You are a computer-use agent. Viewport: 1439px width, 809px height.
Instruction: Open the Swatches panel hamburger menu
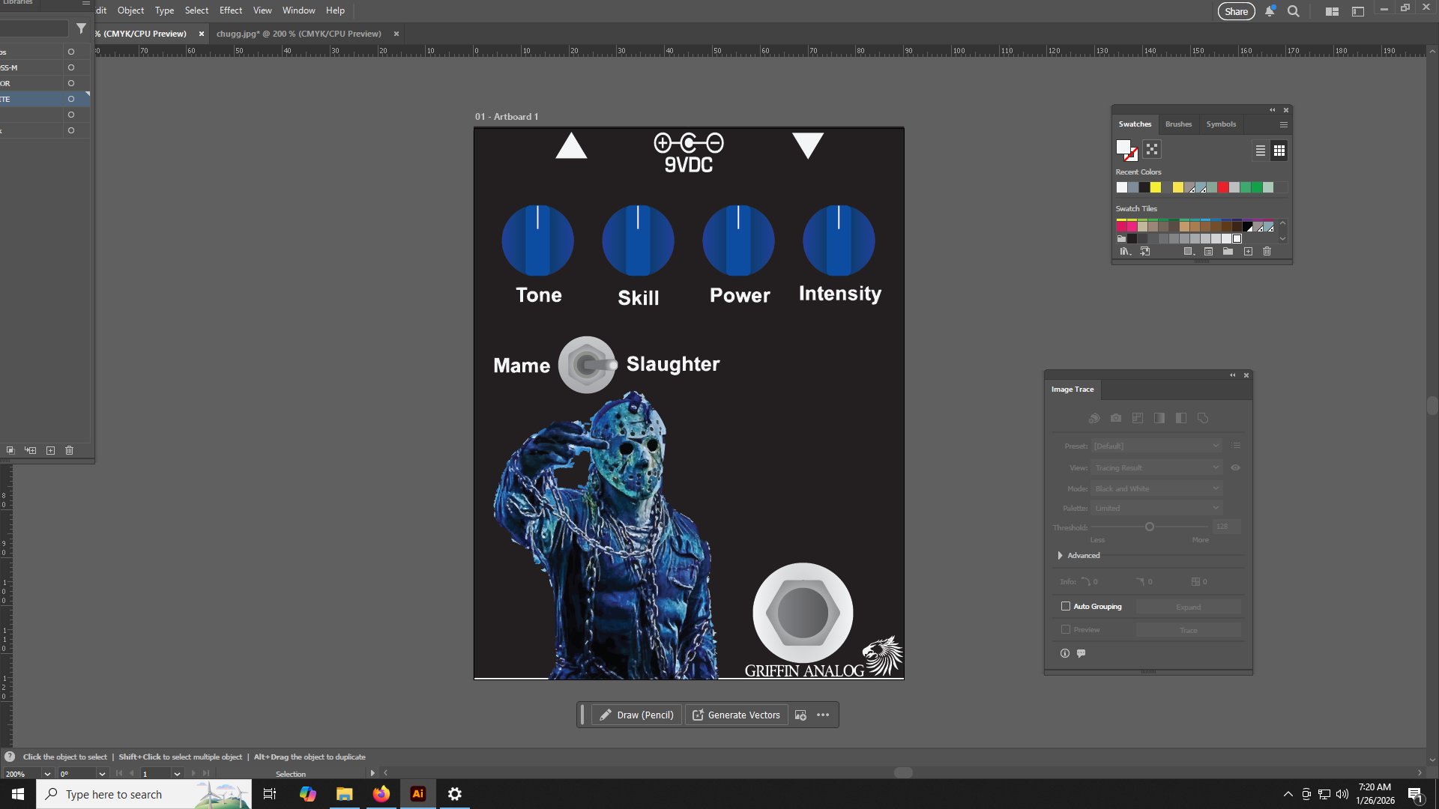(x=1283, y=125)
